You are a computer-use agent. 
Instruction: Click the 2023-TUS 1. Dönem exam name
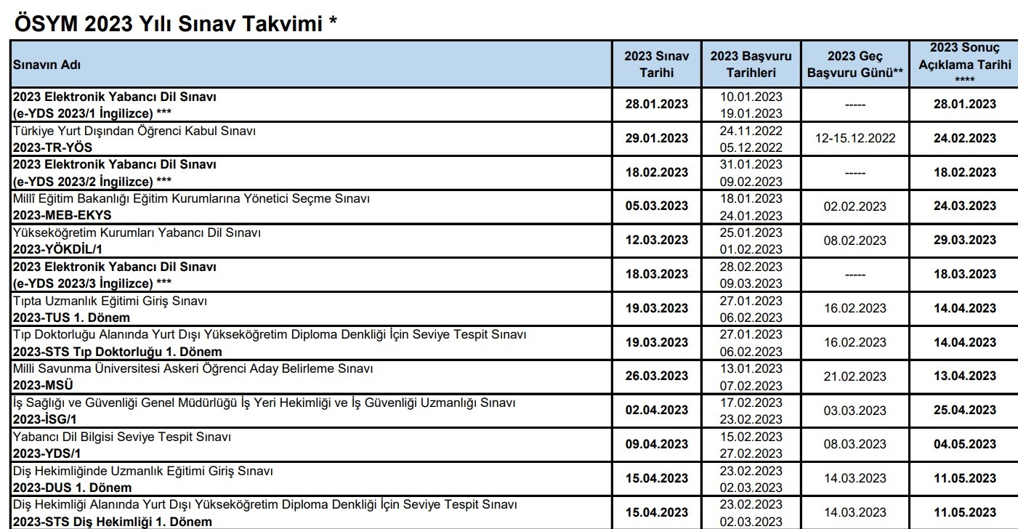[71, 318]
